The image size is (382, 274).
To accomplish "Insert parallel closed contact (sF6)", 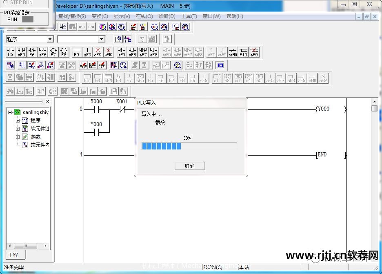I will coord(42,52).
